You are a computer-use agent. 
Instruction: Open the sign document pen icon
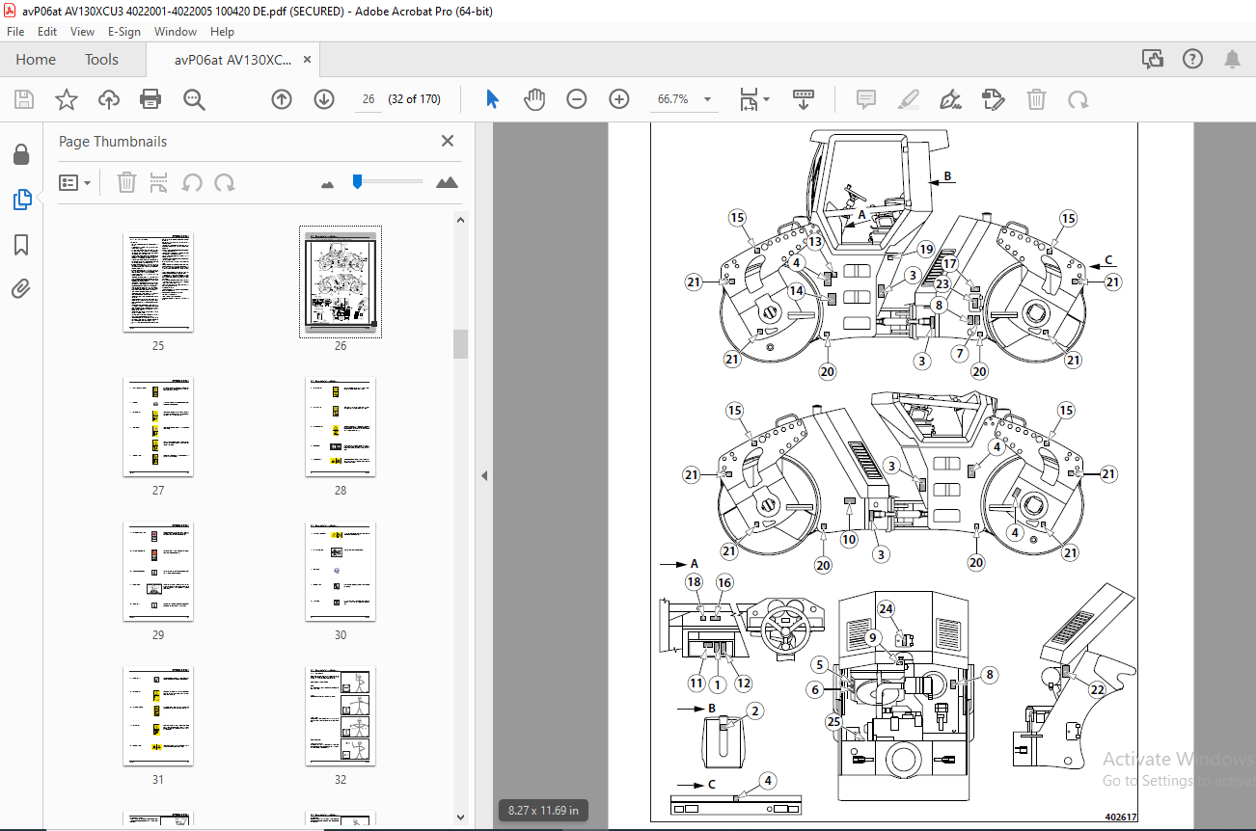point(951,99)
